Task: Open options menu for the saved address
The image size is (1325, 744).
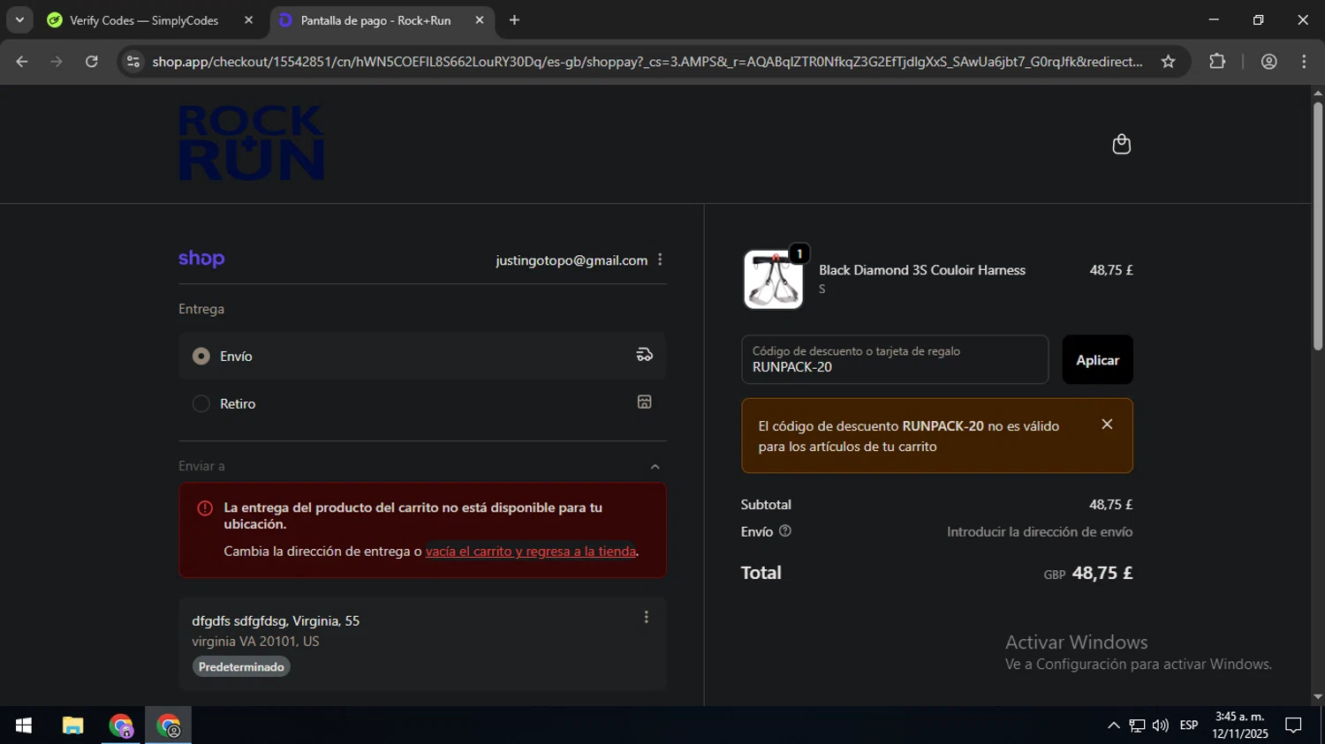Action: [x=647, y=617]
